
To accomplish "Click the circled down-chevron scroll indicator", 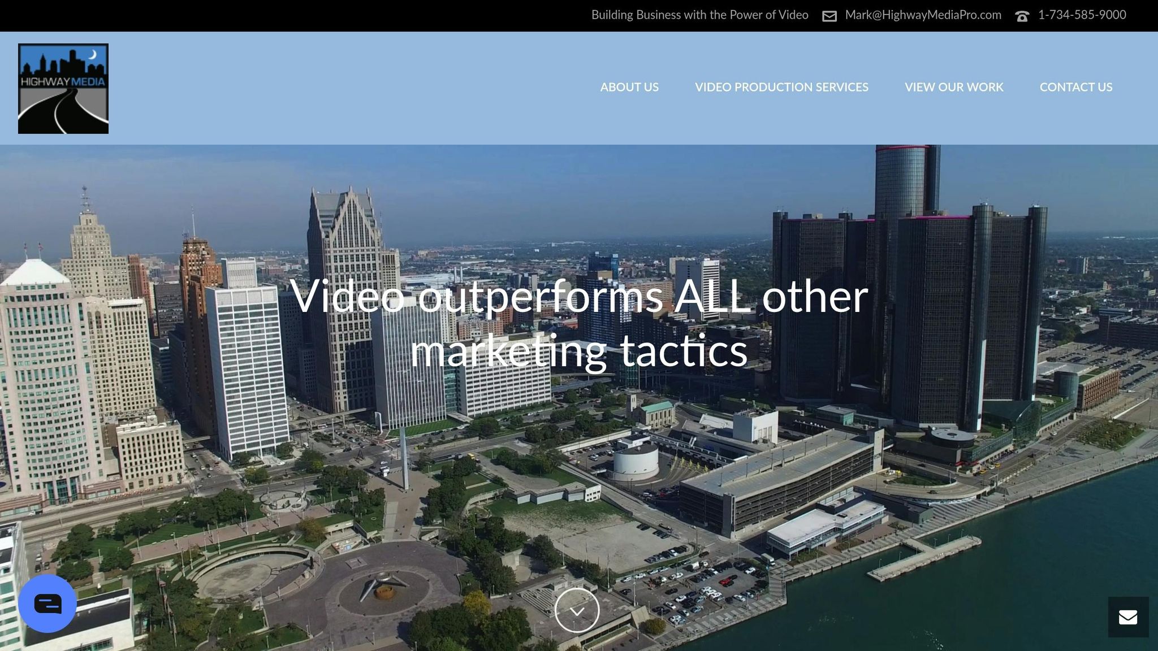I will [x=577, y=610].
